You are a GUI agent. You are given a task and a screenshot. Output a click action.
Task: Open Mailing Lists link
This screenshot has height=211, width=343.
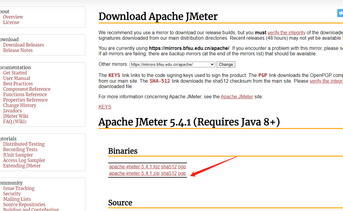(17, 199)
